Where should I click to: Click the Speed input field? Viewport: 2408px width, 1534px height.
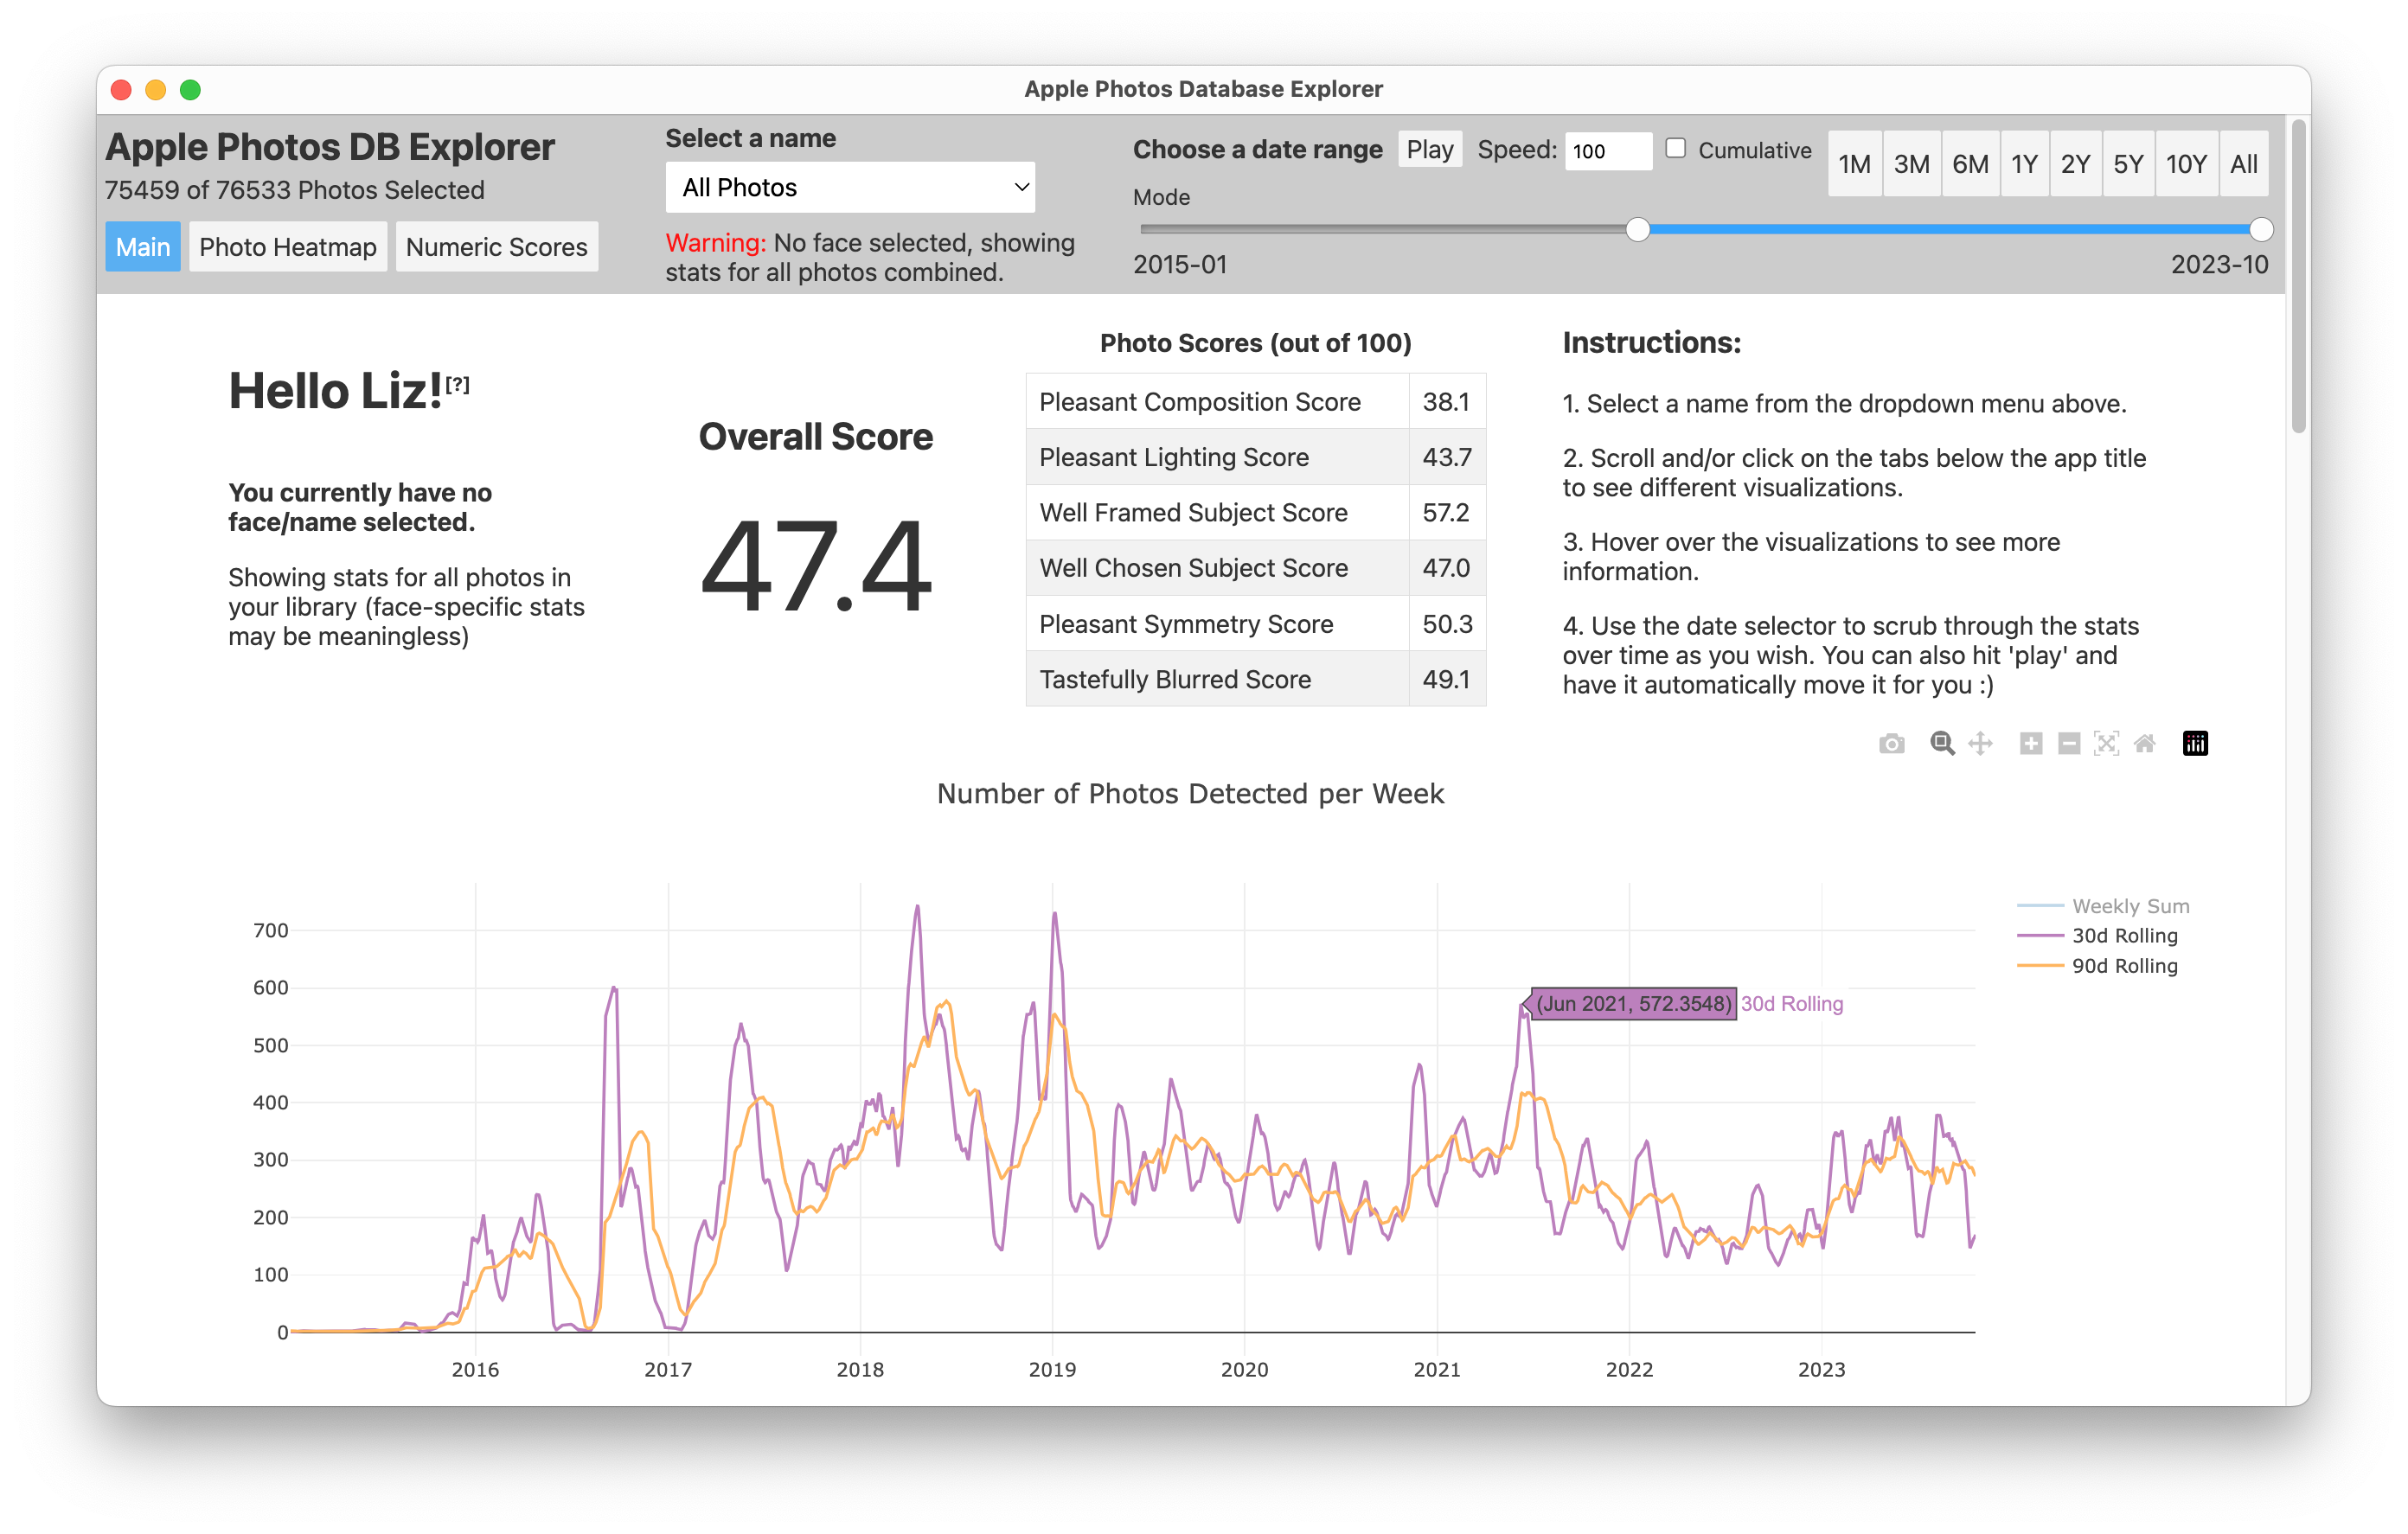point(1607,151)
